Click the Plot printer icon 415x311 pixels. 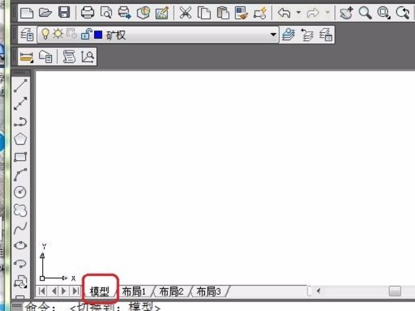pos(88,12)
